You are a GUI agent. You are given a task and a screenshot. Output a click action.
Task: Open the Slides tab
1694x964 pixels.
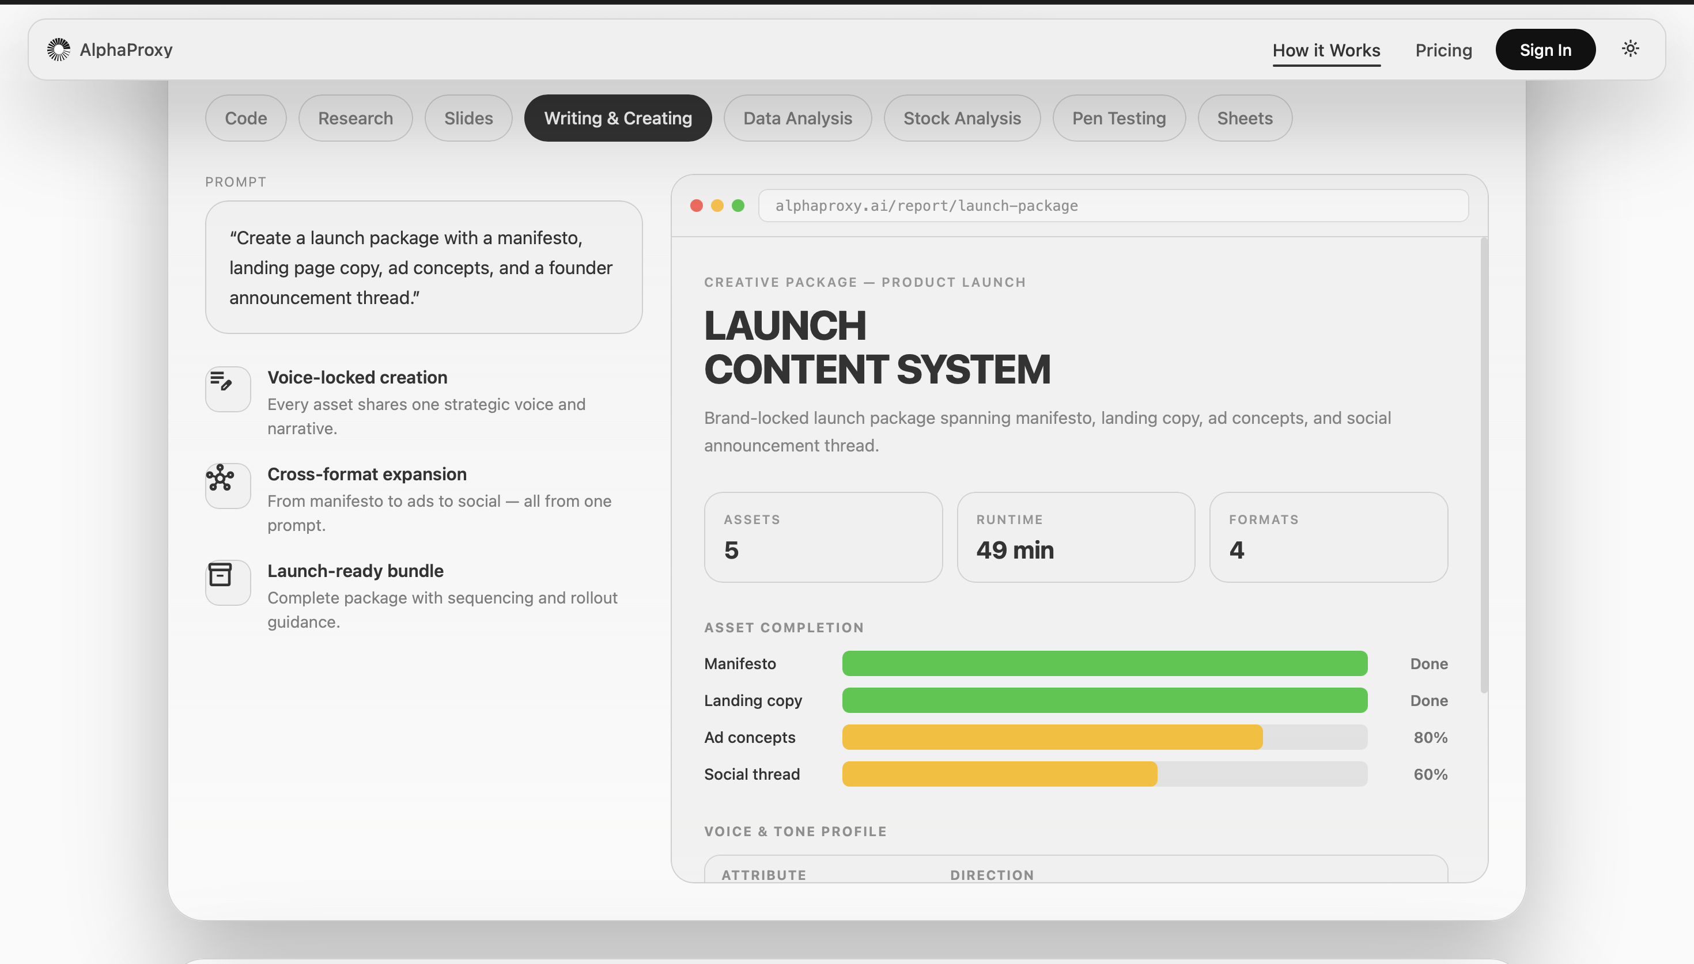pos(468,118)
